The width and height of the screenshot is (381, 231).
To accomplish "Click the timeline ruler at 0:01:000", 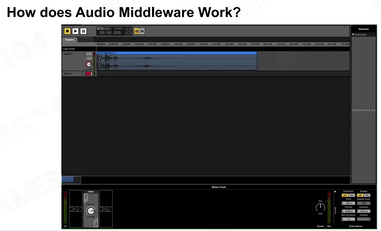I will click(229, 44).
